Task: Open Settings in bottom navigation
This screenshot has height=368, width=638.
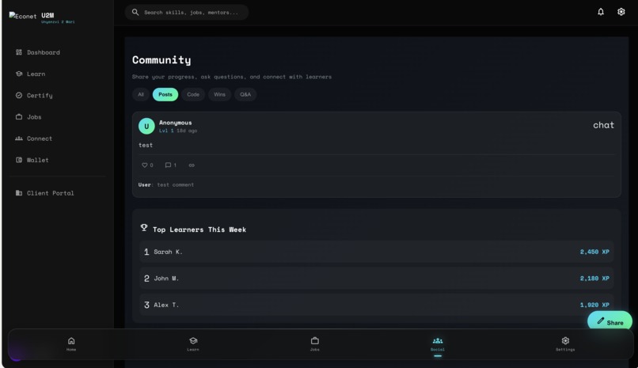Action: tap(565, 344)
